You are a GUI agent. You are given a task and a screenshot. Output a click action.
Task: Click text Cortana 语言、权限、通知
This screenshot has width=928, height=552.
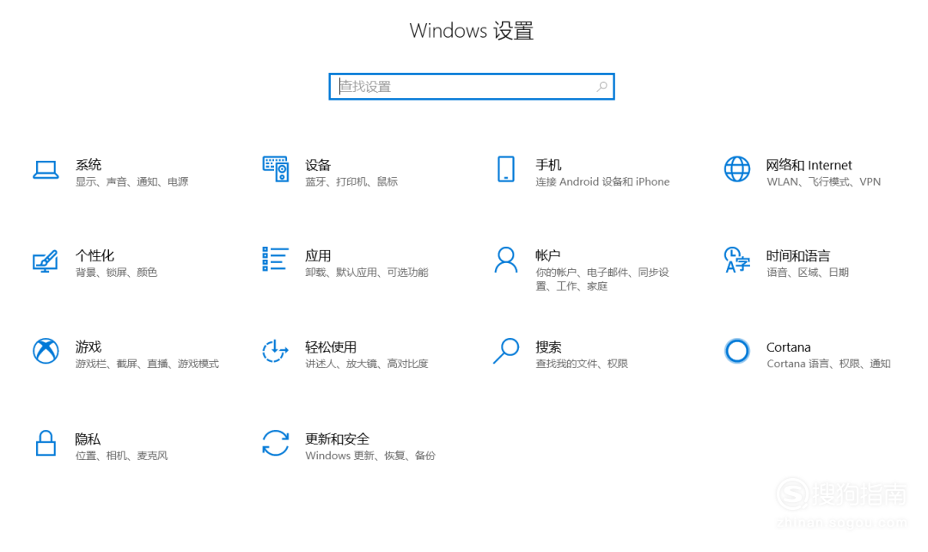(x=828, y=364)
